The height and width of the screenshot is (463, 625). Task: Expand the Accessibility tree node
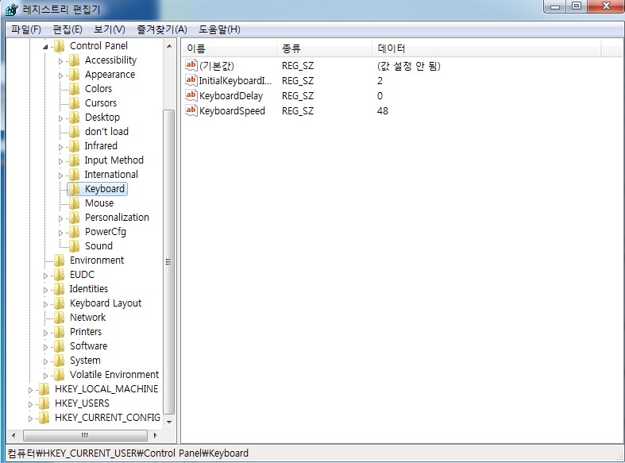coord(60,60)
